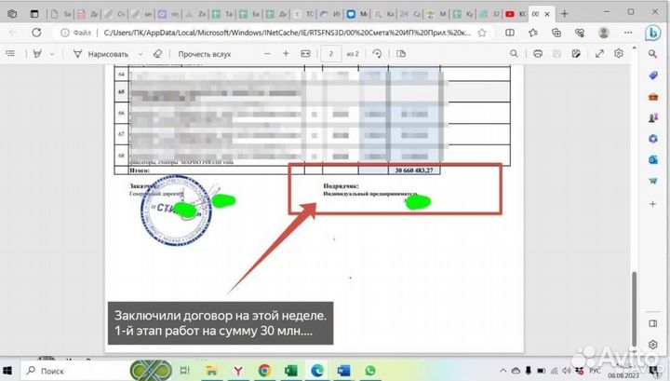The width and height of the screenshot is (670, 381).
Task: Open the Edge Settings and more menu
Action: click(628, 33)
